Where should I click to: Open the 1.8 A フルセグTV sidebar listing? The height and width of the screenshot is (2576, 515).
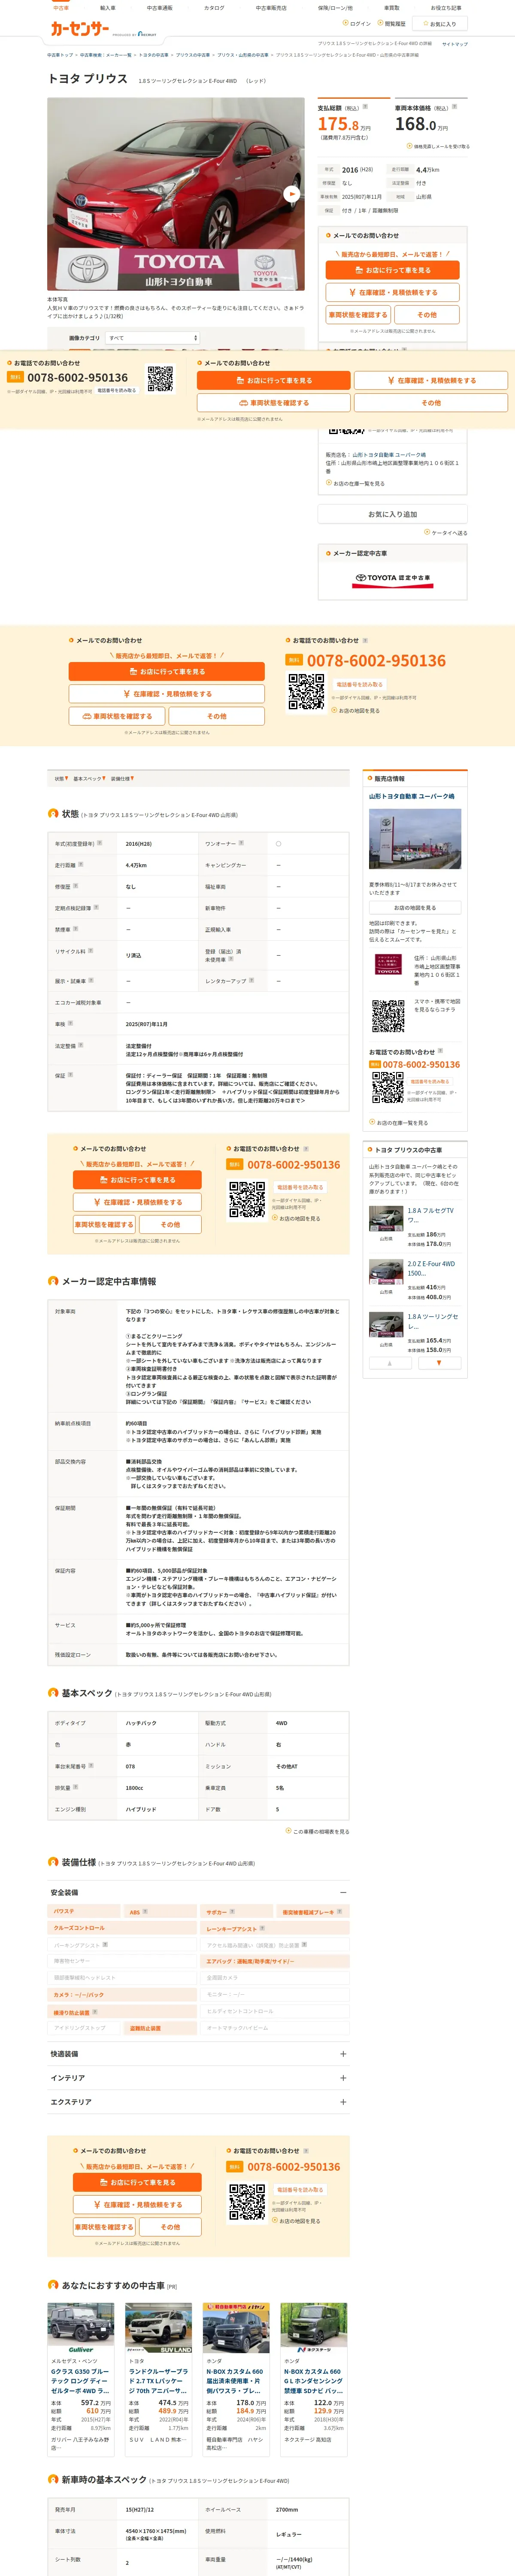point(430,1215)
